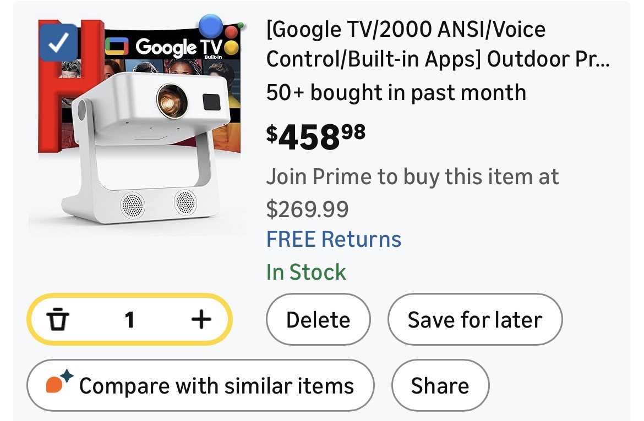Tap the Share button
The height and width of the screenshot is (421, 644).
(x=440, y=385)
